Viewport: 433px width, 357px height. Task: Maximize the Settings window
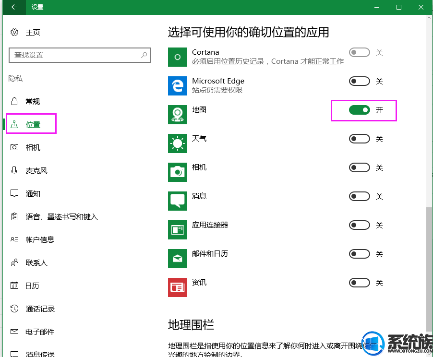(399, 7)
